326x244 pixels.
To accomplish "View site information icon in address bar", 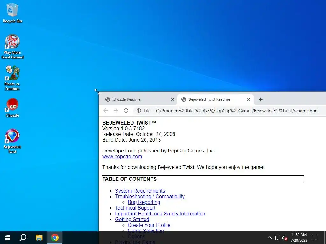I will pos(139,111).
